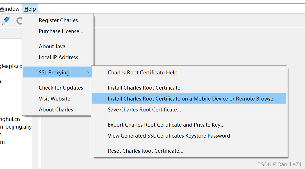Open the Help menu
Image resolution: width=305 pixels, height=169 pixels.
pyautogui.click(x=30, y=9)
